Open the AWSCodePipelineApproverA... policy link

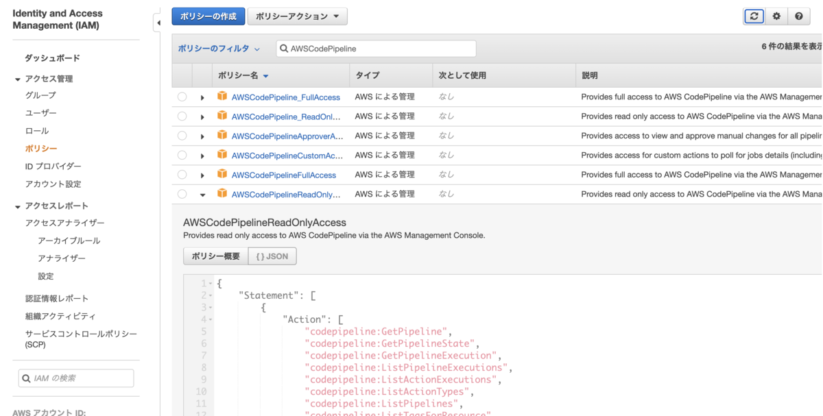coord(287,136)
